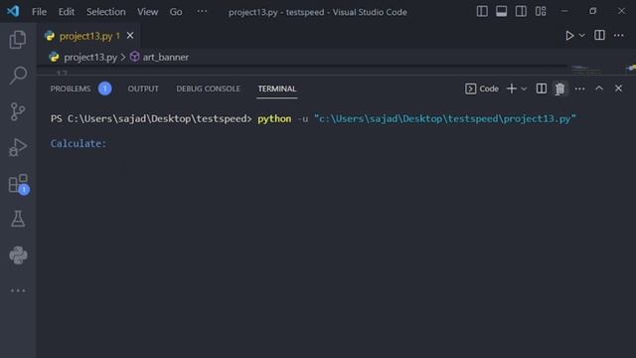Open the Testing flask view
Screen dimensions: 636x358
(18, 219)
